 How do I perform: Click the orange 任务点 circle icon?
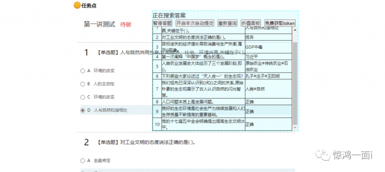(x=77, y=5)
